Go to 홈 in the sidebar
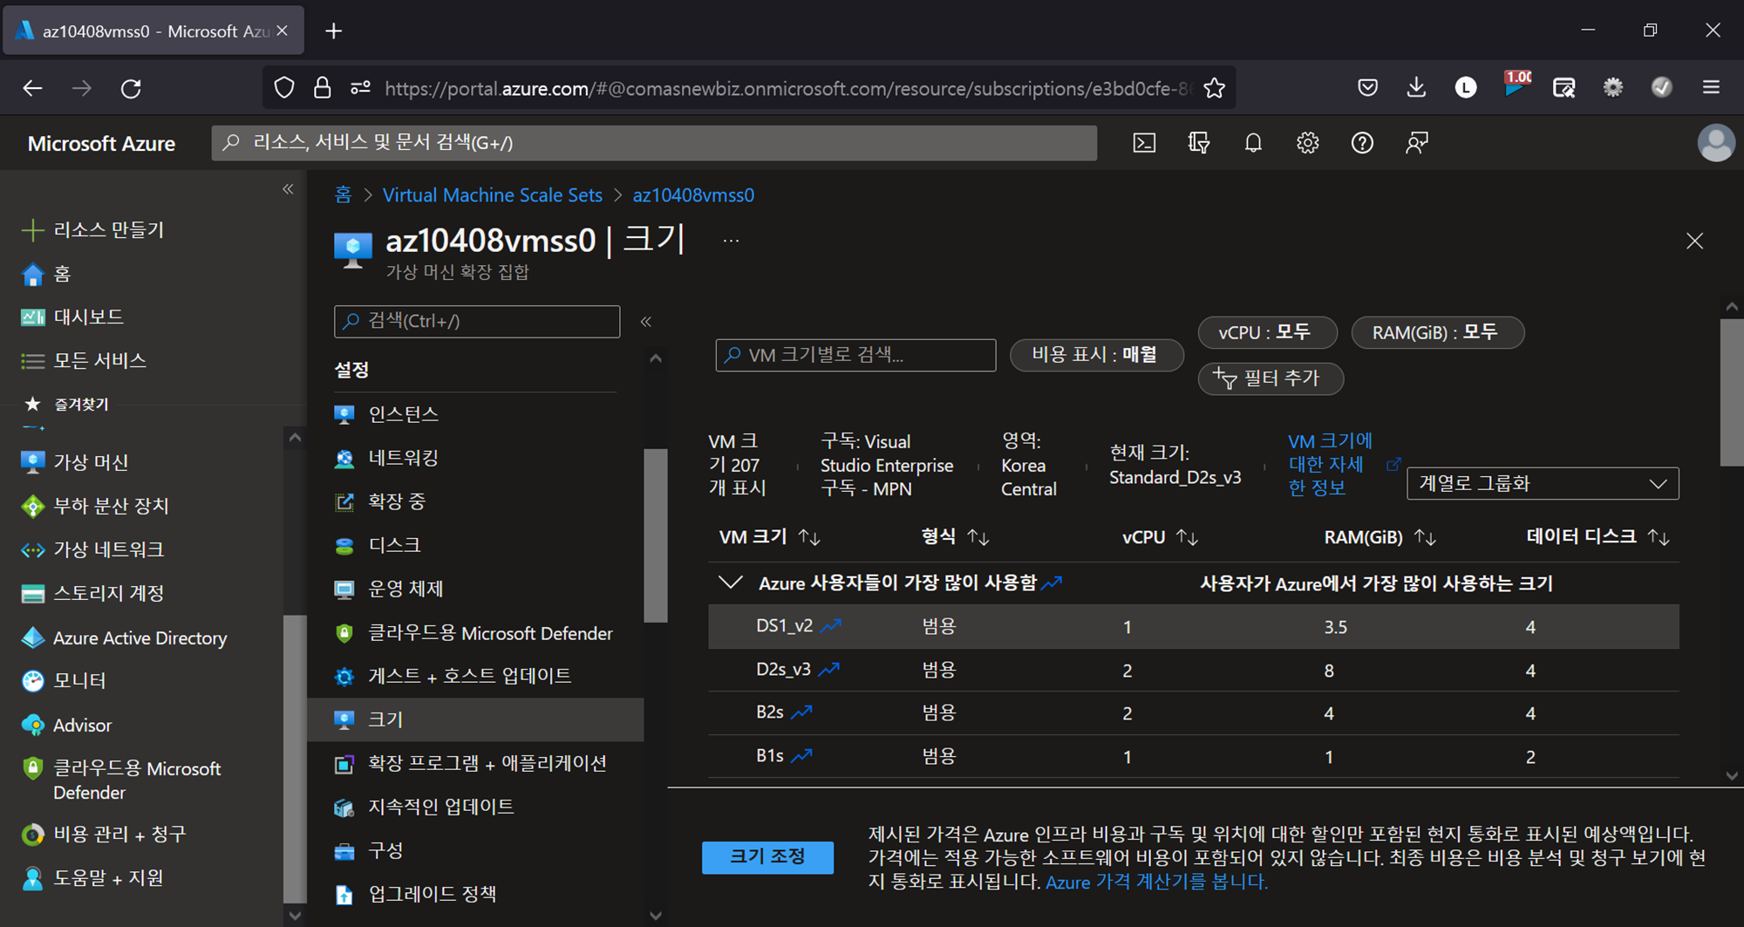The image size is (1744, 927). pyautogui.click(x=45, y=274)
